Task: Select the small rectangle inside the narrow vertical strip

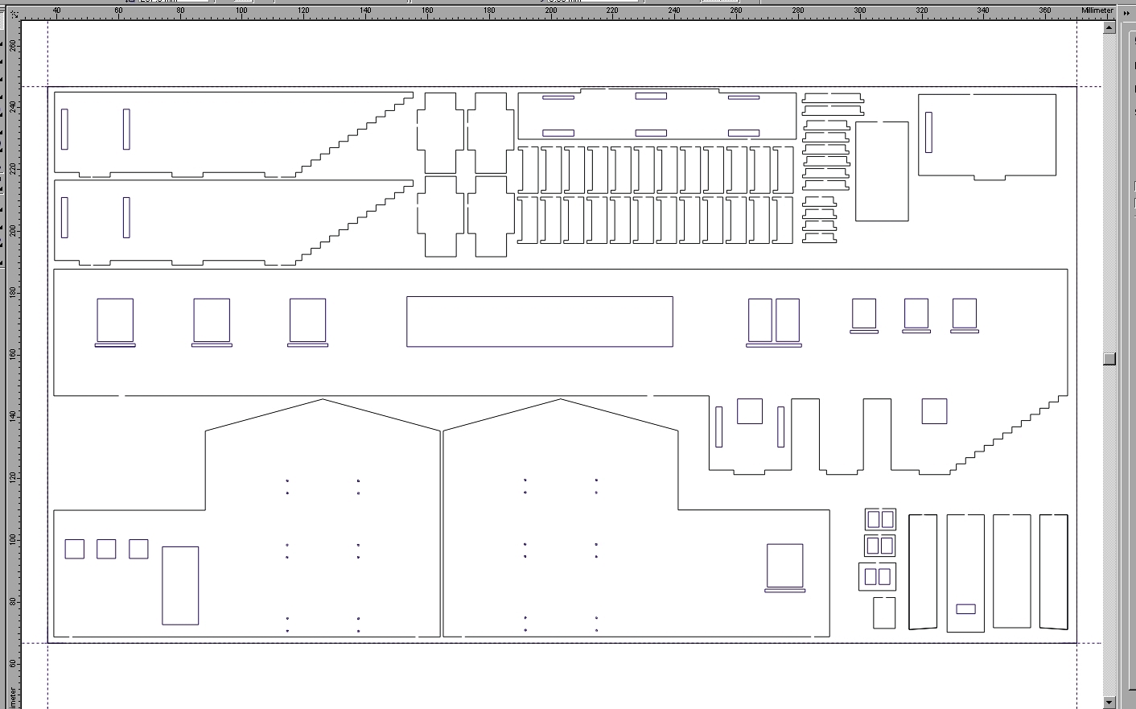Action: [965, 609]
